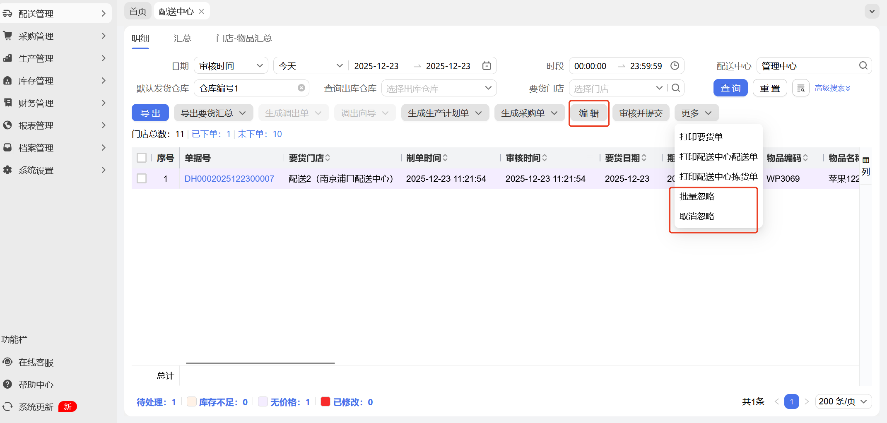
Task: Click the filter list icon next to 重置
Action: coord(801,88)
